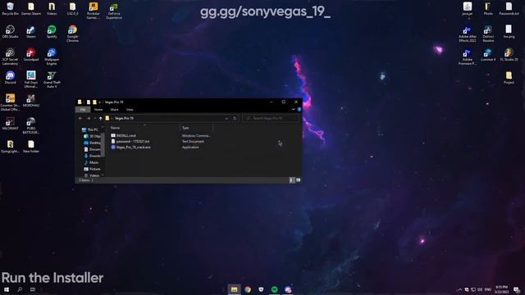525x295 pixels.
Task: Open the address bar history dropdown
Action: 226,118
